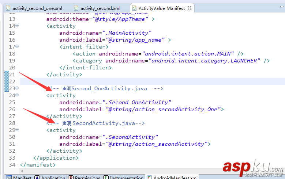Click the Permissions tab P icon
285x179 pixels.
[71, 177]
